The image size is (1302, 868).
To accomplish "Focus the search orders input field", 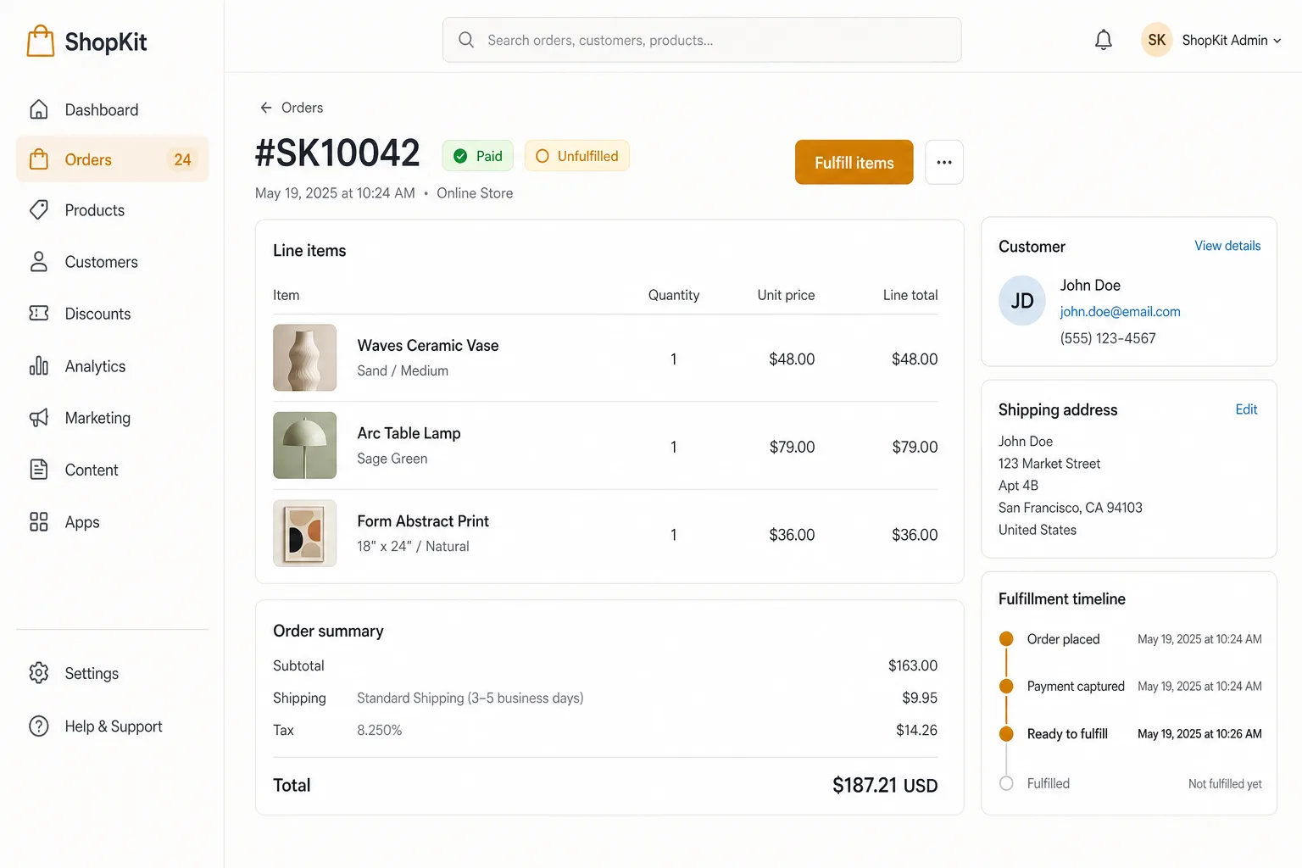I will (702, 40).
